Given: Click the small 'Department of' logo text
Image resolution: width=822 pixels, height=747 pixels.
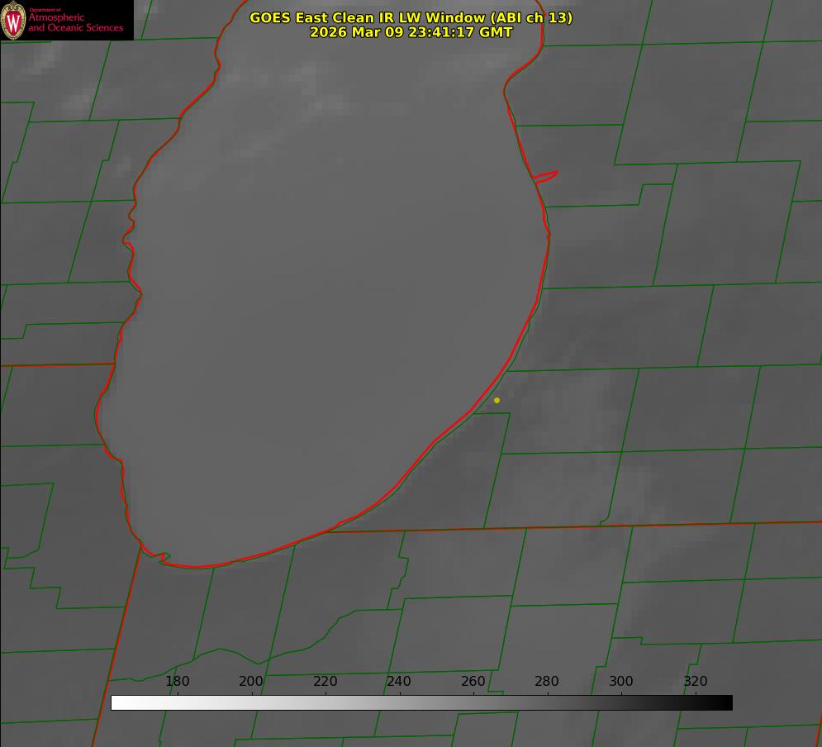Looking at the screenshot, I should pyautogui.click(x=45, y=10).
